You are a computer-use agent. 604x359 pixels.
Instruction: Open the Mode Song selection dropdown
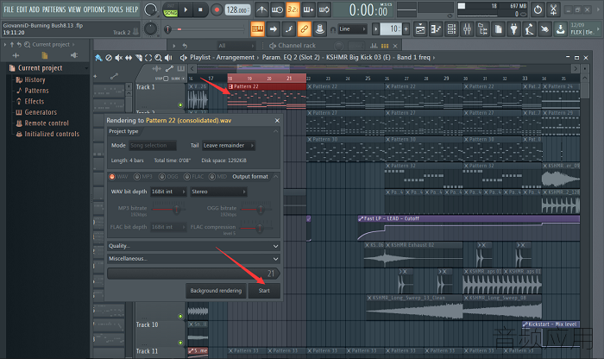click(153, 145)
